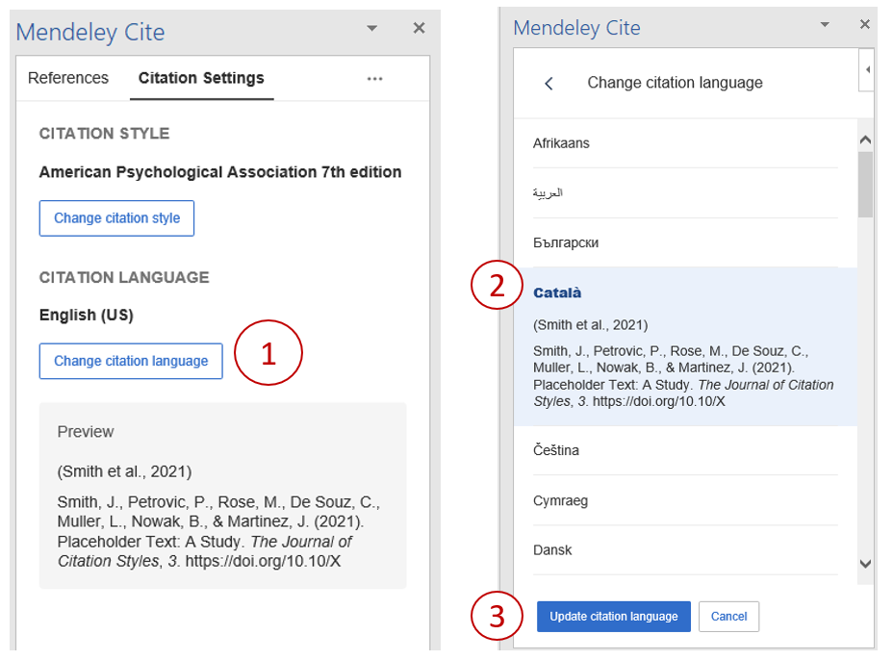The height and width of the screenshot is (660, 893).
Task: Select Български language
Action: pos(685,242)
